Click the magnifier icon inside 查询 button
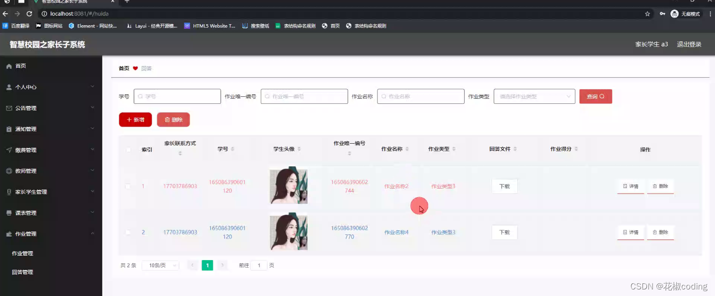715x296 pixels. click(603, 96)
